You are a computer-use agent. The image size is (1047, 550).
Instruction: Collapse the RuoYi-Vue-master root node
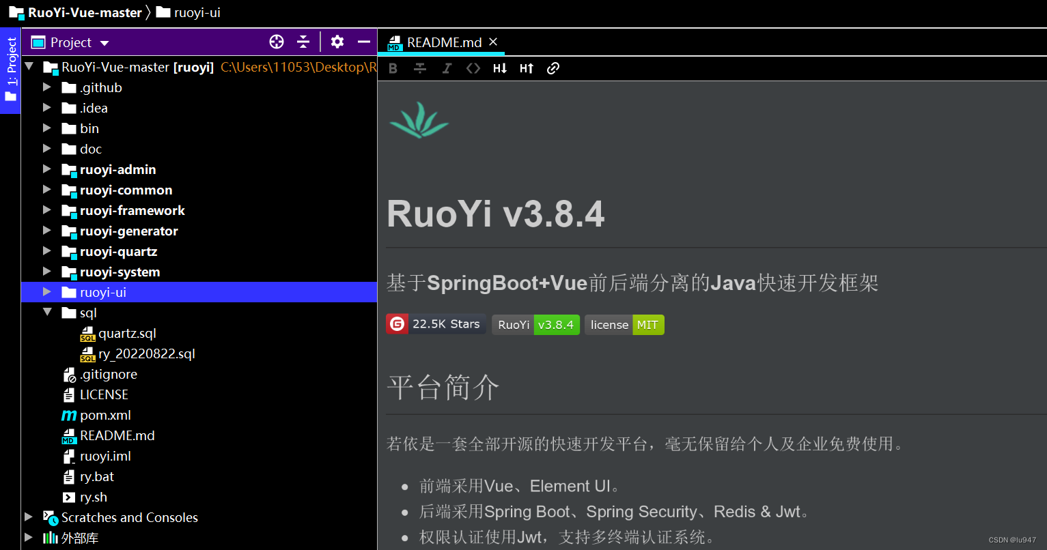pos(29,67)
